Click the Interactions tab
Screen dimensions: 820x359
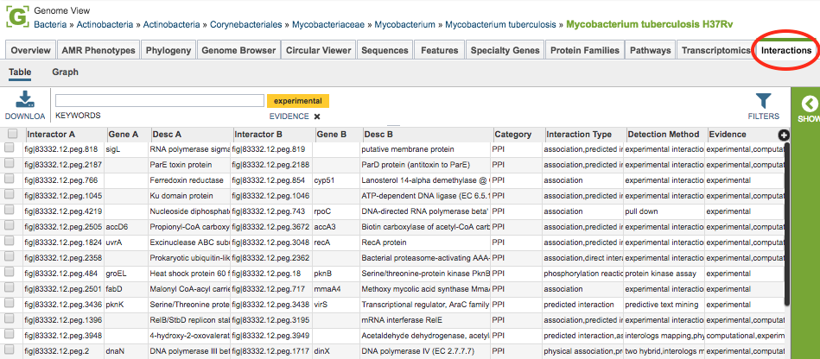(x=786, y=50)
